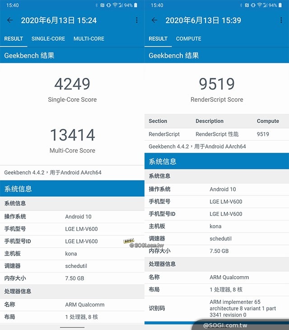This screenshot has width=289, height=330.
Task: Tap 1 处理器, 8 核 on right screen
Action: pos(226,290)
